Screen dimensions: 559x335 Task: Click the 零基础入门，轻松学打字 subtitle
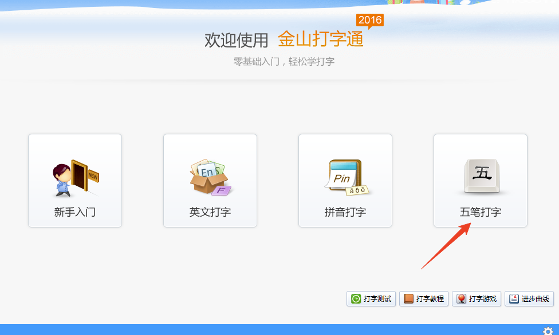[x=284, y=62]
